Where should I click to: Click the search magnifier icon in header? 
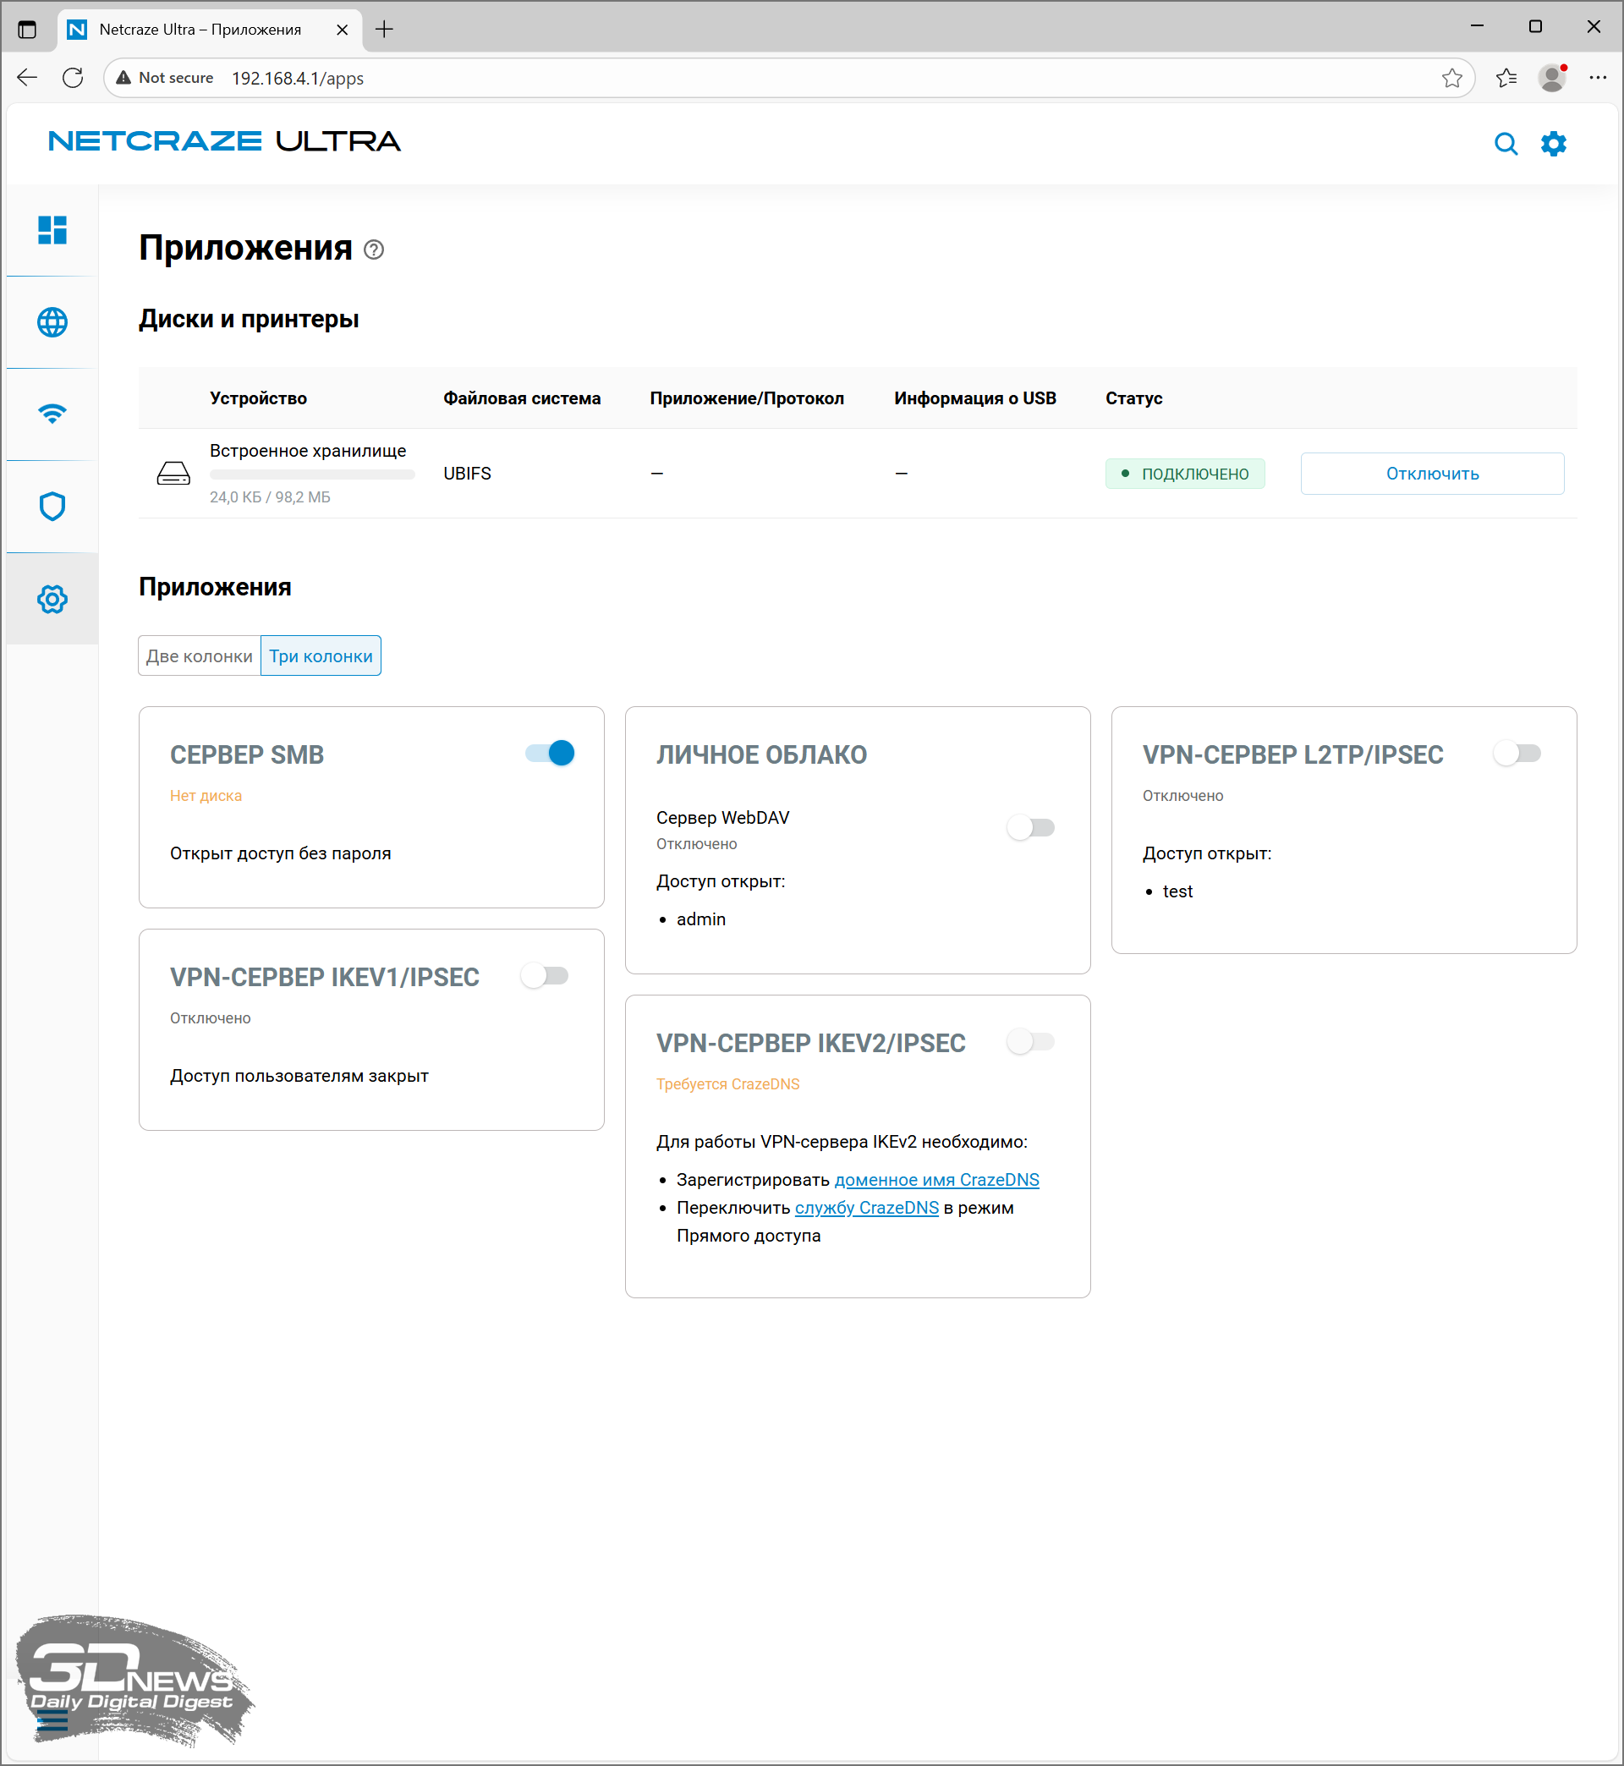(1506, 143)
